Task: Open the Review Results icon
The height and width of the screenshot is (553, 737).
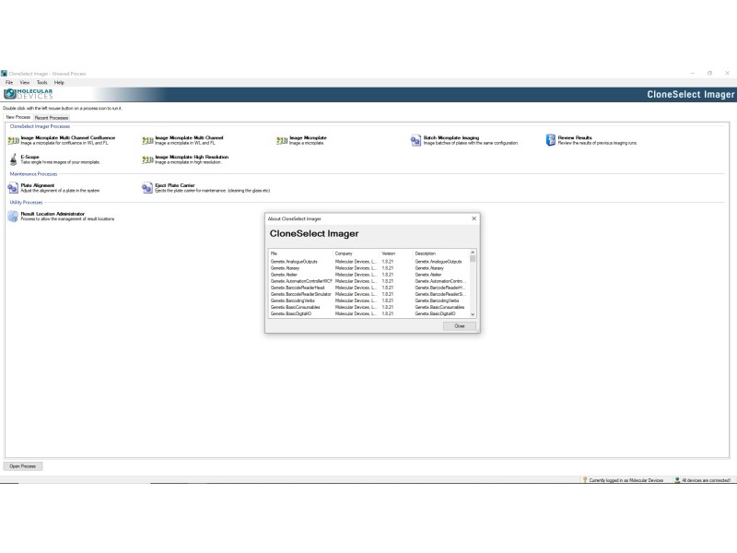Action: (550, 140)
